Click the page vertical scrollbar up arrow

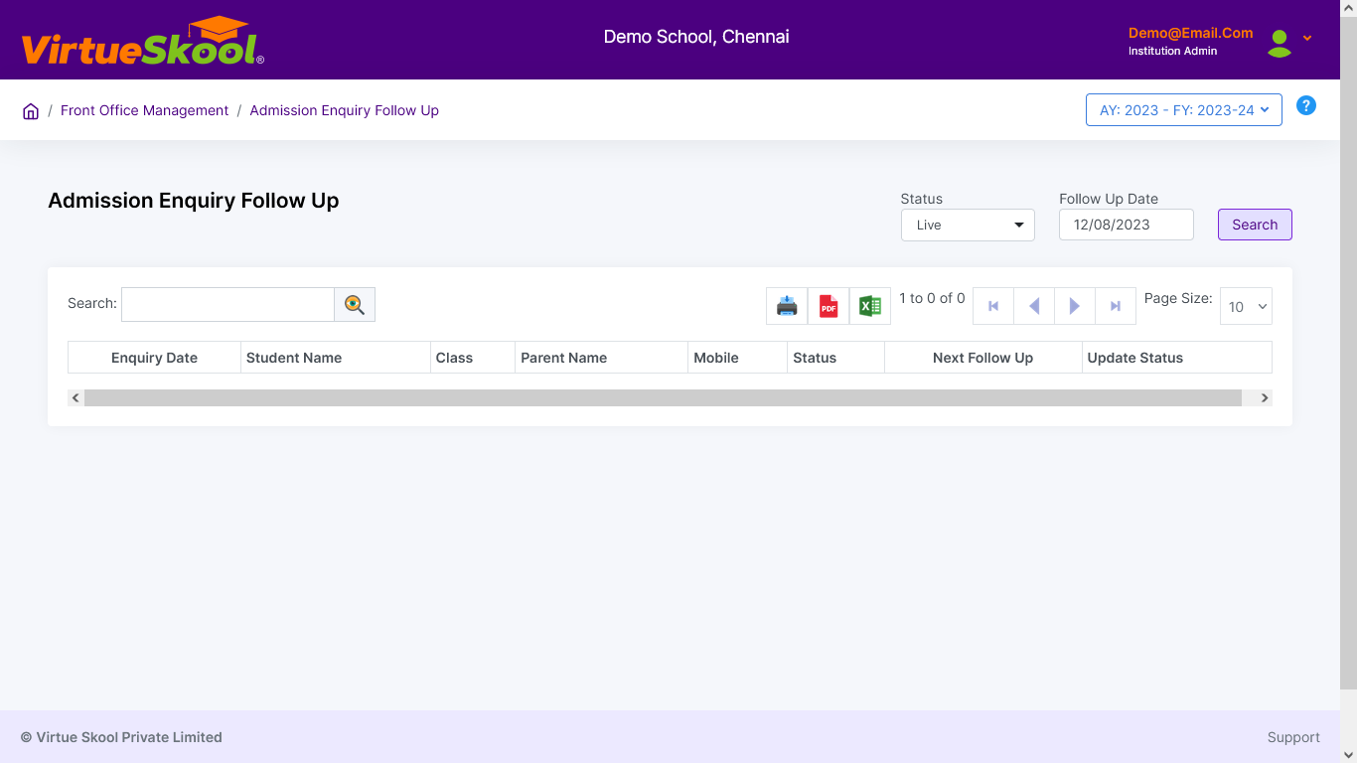(1348, 8)
